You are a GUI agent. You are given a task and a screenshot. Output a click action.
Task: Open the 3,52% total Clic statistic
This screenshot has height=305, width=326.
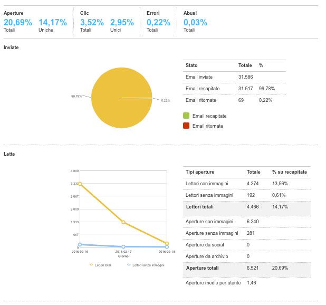point(92,22)
